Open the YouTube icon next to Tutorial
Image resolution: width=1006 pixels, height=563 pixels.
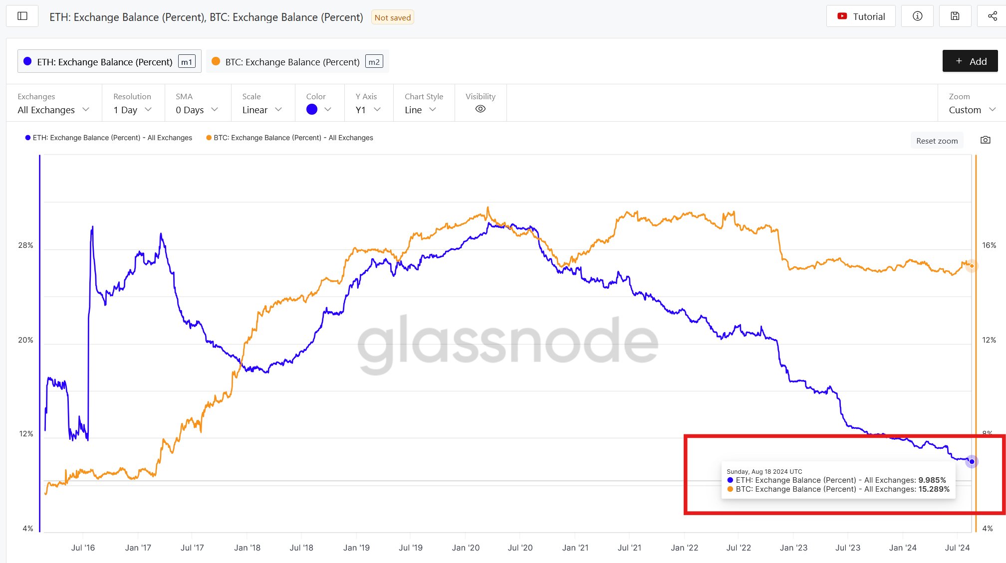[x=842, y=16]
